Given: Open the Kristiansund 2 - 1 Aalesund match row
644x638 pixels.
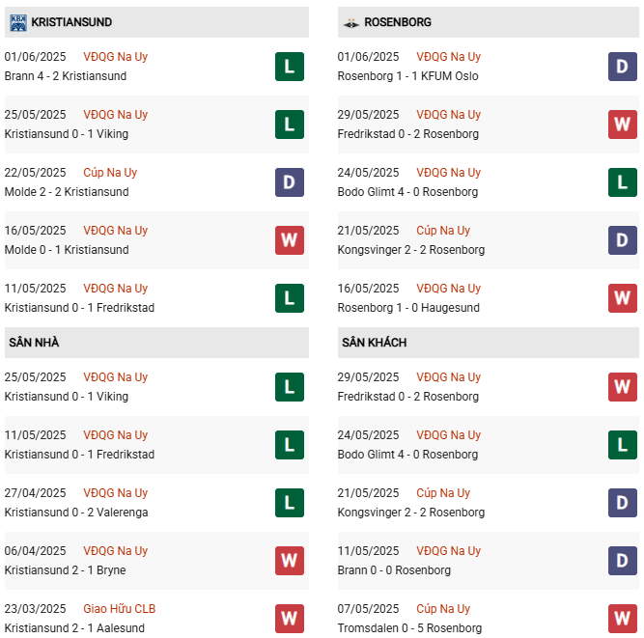Looking at the screenshot, I should click(156, 619).
